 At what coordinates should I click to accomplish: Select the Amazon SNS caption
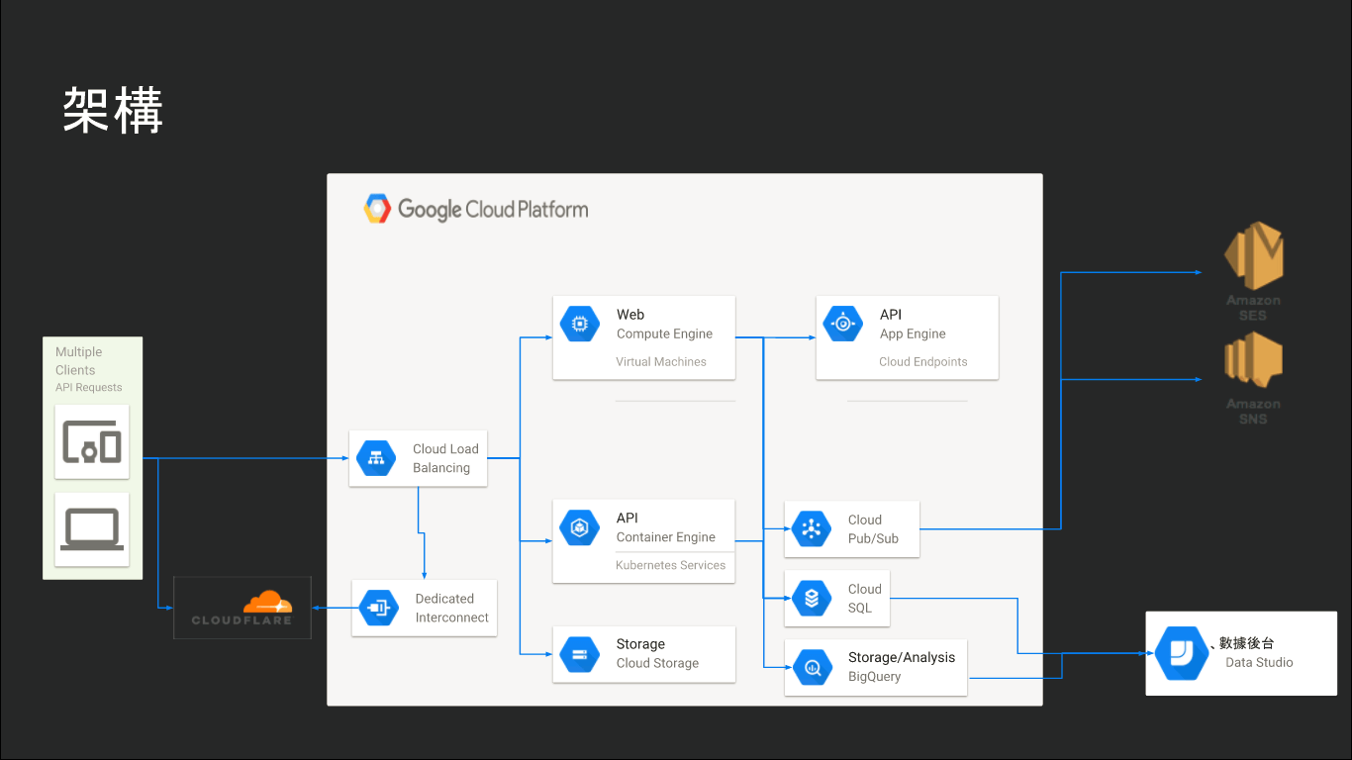pos(1253,412)
